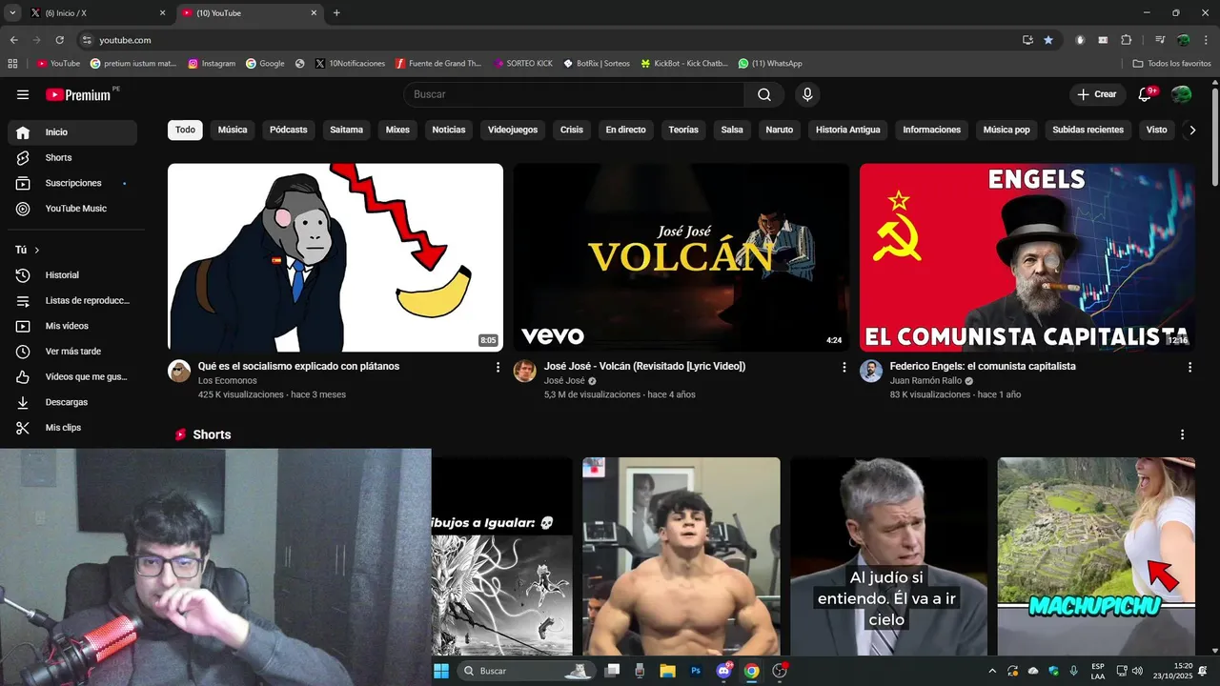The image size is (1220, 686).
Task: Open Todos los favoritos folder
Action: [x=1172, y=64]
